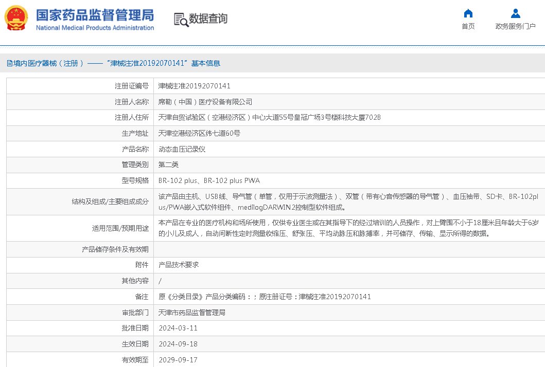Click the National Medical Products Administration text

tap(95, 28)
